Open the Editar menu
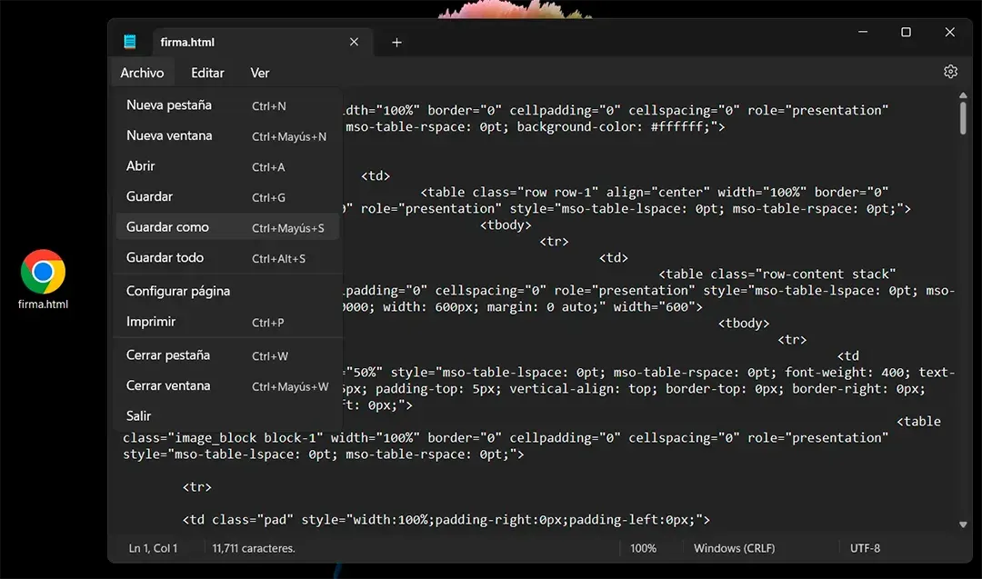Viewport: 982px width, 579px height. coord(206,73)
